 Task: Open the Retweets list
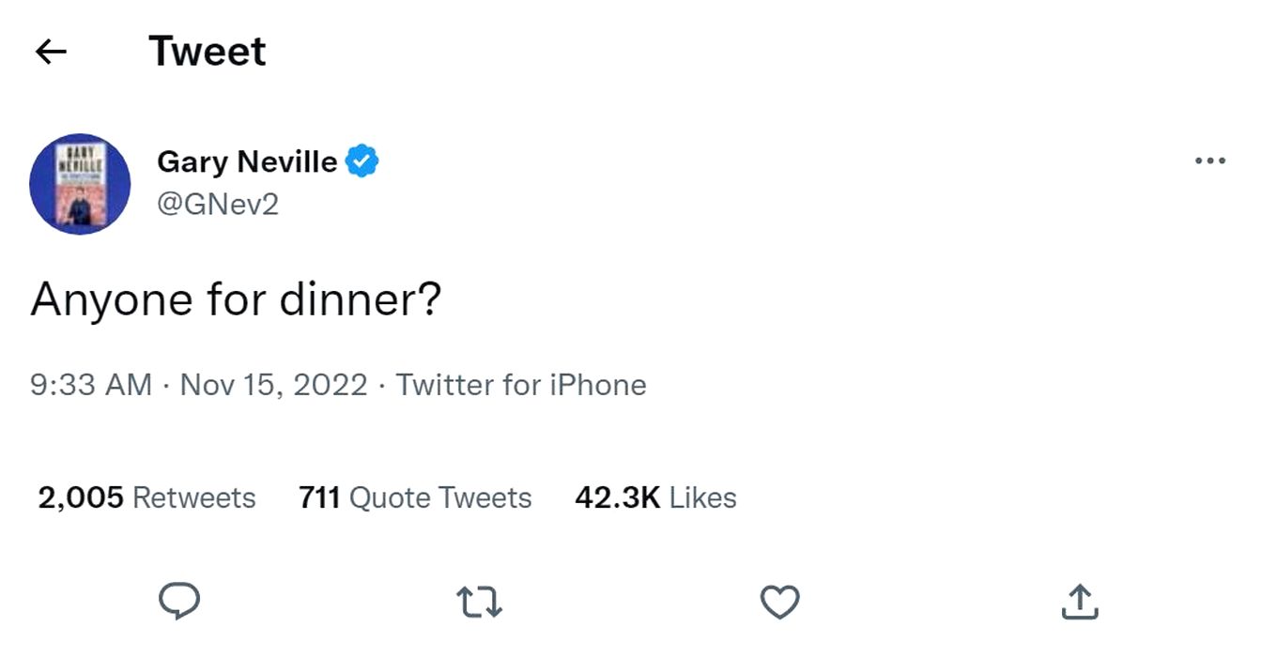point(194,497)
